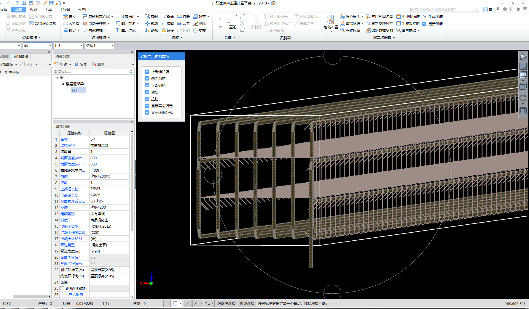Select the circle drawing tool icon
Image resolution: width=529 pixels, height=309 pixels.
(x=242, y=23)
